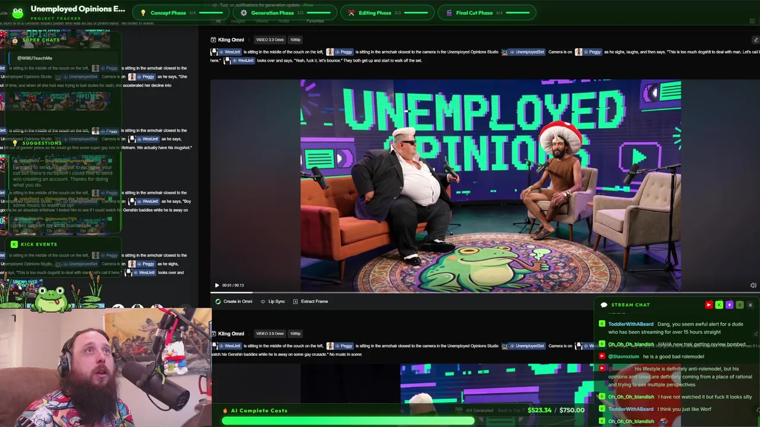The height and width of the screenshot is (427, 760).
Task: Toggle the YouTube chat filter icon
Action: click(x=708, y=305)
